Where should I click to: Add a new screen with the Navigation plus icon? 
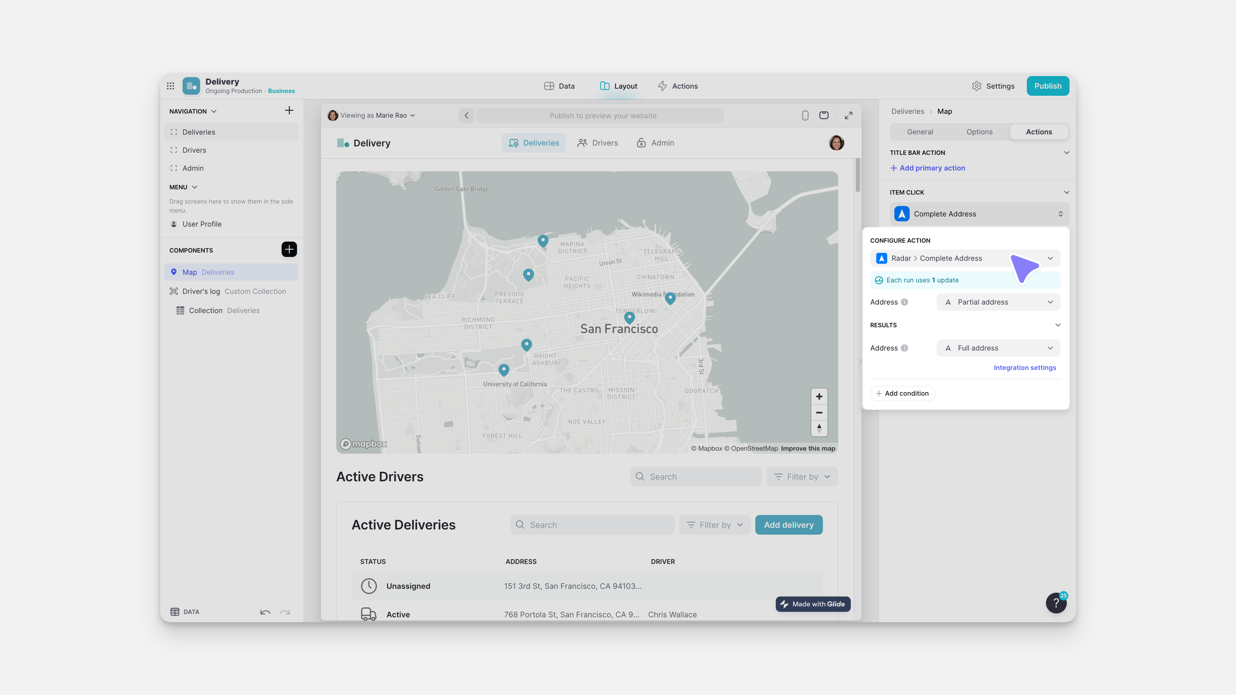290,110
